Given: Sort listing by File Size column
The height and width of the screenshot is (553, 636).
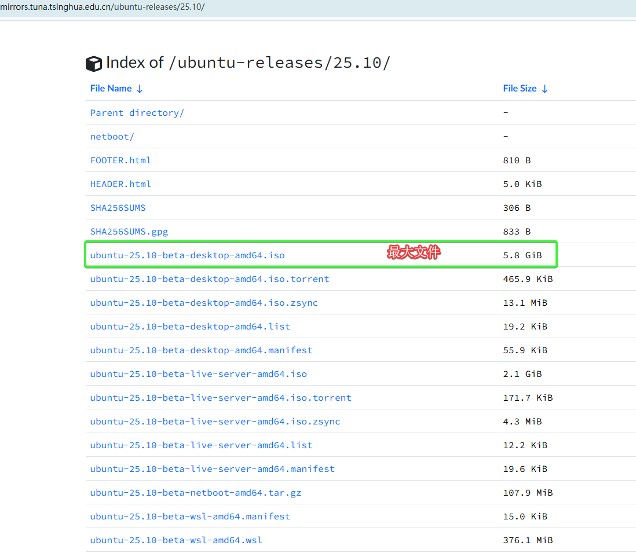Looking at the screenshot, I should (525, 89).
